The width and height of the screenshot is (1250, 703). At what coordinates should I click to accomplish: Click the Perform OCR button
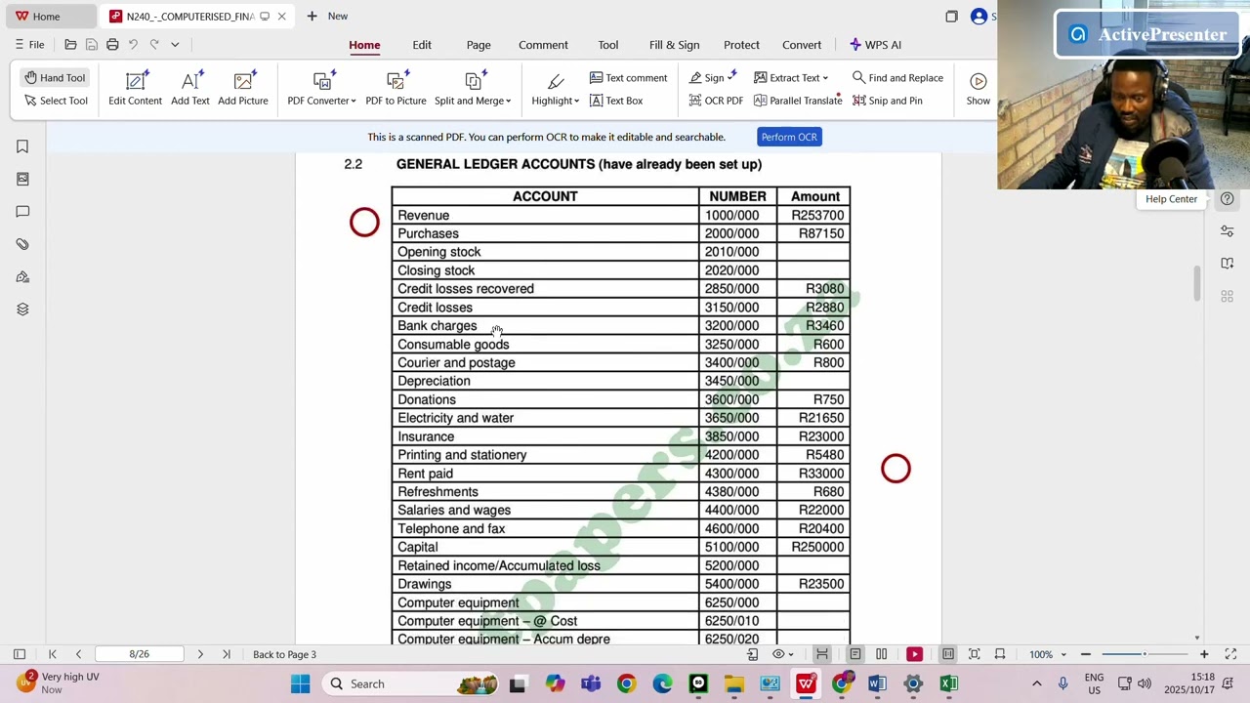789,137
